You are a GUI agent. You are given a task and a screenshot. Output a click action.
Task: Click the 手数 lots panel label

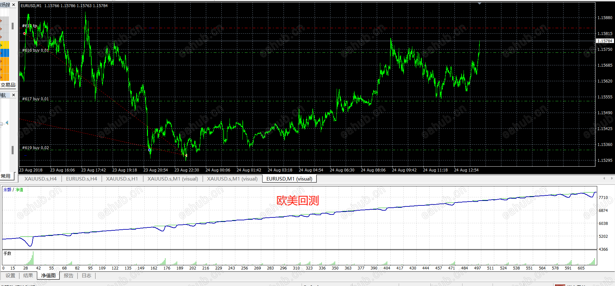pos(7,253)
